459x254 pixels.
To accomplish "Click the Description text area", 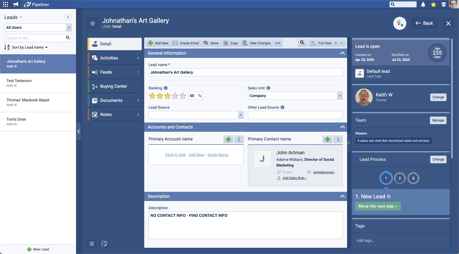I will pos(245,225).
